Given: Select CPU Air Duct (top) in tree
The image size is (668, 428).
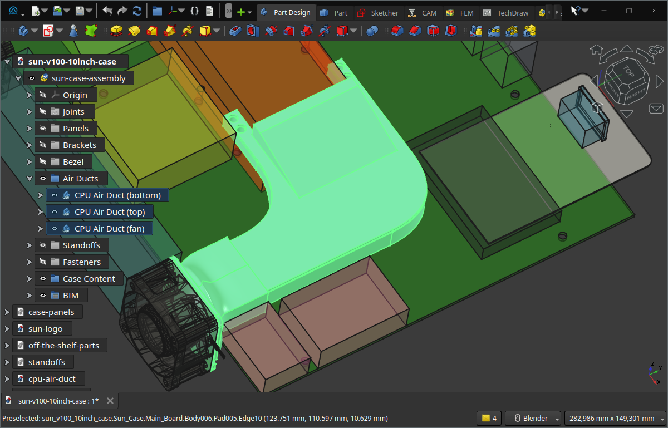Looking at the screenshot, I should [x=109, y=212].
